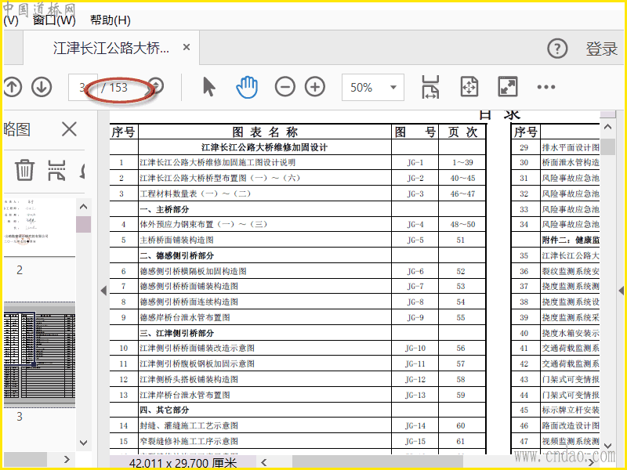Screen dimensions: 627x470
Task: Click section heading 三、江津侧引桥部分
Action: coord(177,333)
